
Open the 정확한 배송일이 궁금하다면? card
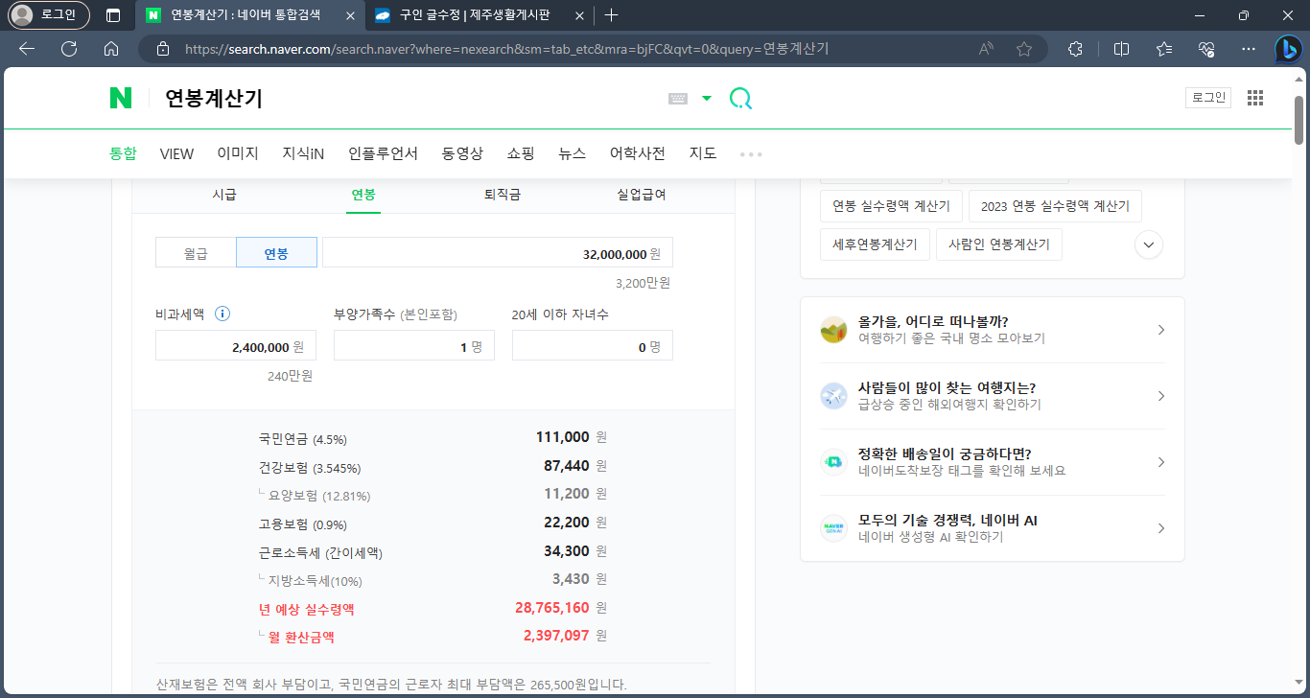click(x=993, y=462)
